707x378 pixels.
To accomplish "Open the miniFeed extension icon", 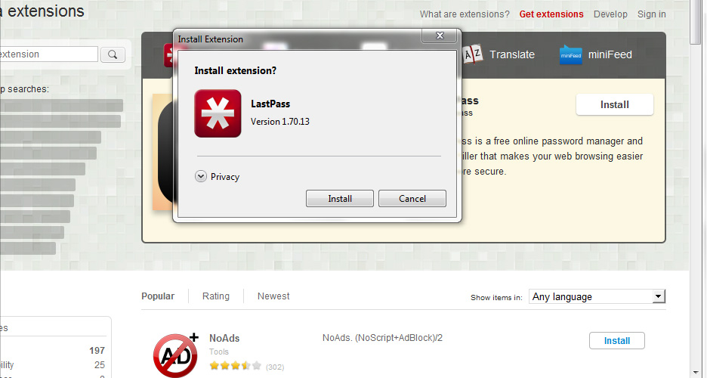I will pyautogui.click(x=570, y=54).
